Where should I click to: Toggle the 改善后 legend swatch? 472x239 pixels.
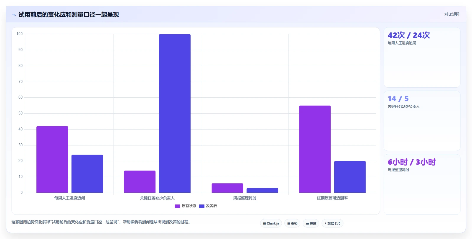coord(202,206)
